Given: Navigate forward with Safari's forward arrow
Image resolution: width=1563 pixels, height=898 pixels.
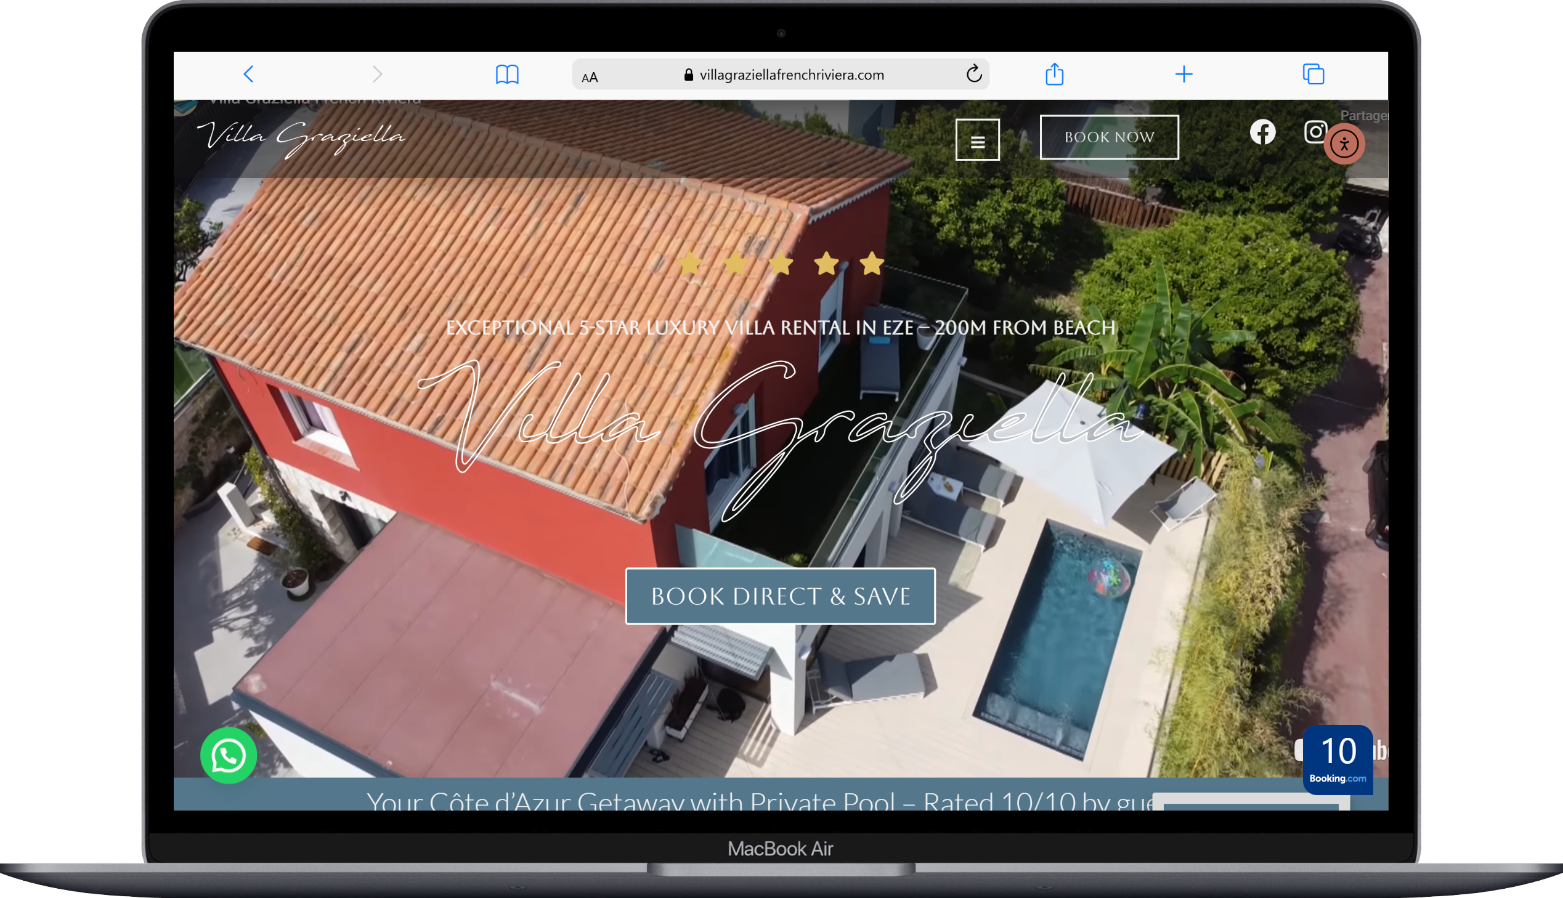Looking at the screenshot, I should tap(378, 74).
